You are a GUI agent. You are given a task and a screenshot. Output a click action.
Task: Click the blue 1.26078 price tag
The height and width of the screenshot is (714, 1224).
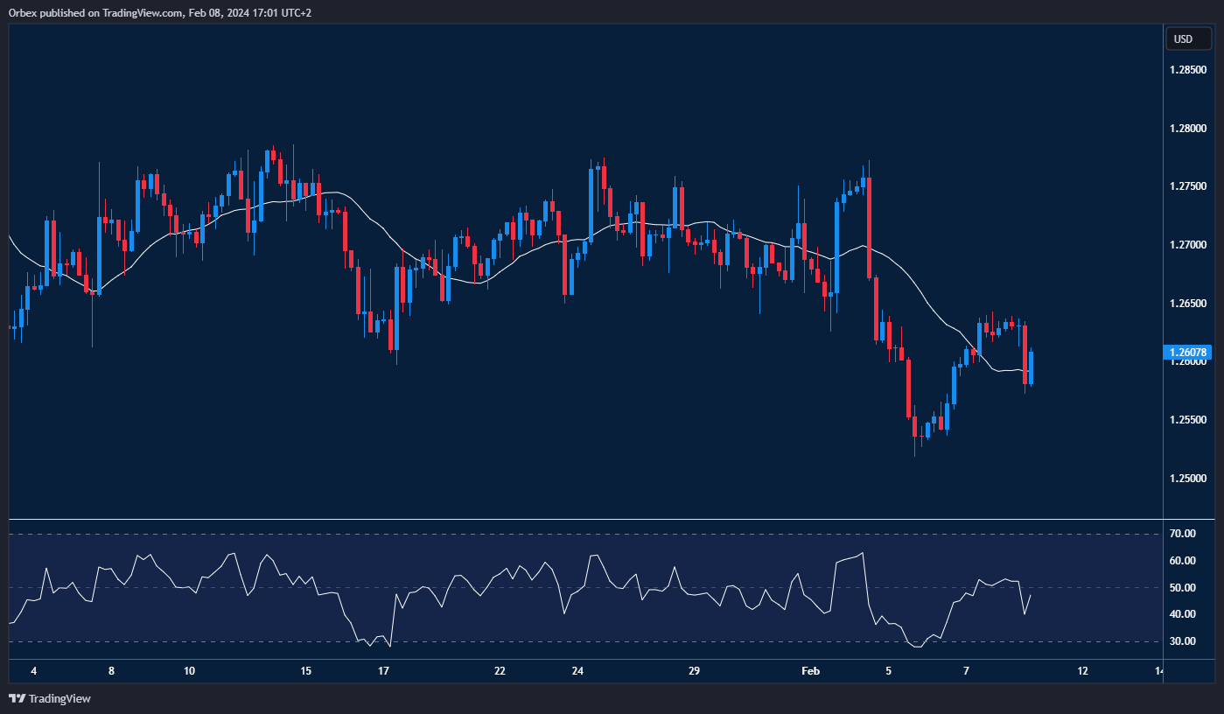click(1187, 352)
